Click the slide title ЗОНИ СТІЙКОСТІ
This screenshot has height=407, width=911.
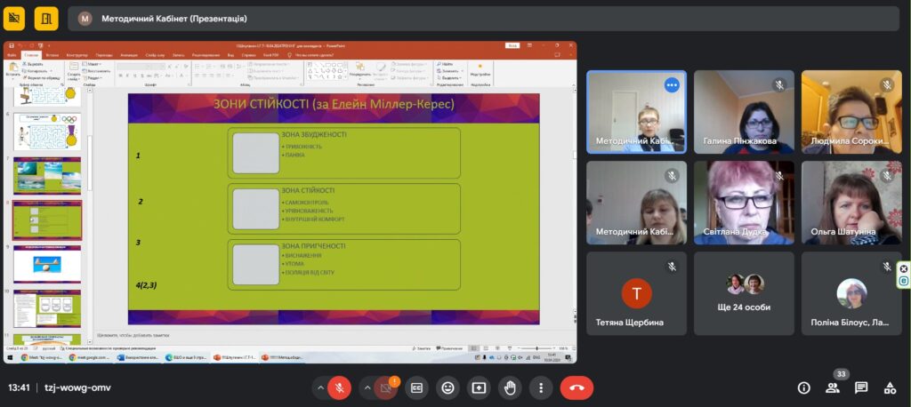click(334, 105)
